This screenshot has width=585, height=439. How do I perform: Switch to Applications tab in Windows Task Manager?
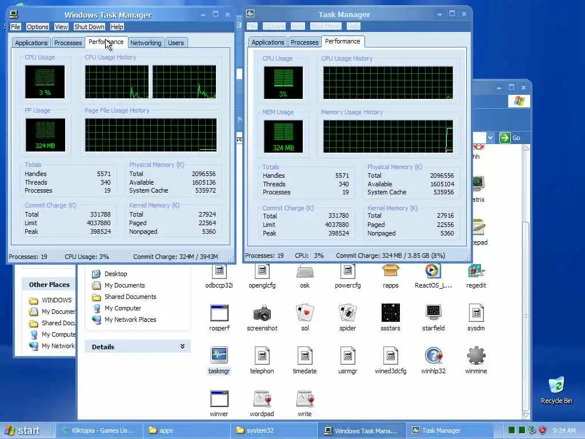(31, 43)
